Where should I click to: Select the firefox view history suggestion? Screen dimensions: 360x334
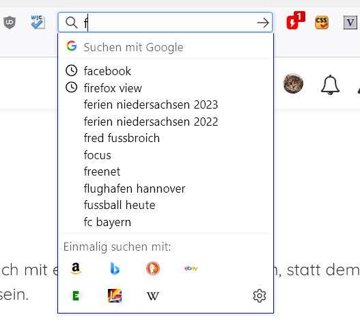pos(165,88)
